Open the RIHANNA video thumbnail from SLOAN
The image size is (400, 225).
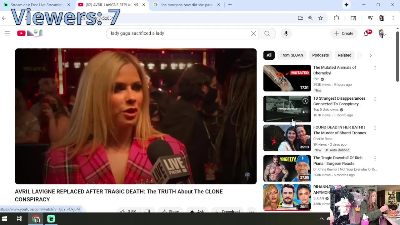287,197
